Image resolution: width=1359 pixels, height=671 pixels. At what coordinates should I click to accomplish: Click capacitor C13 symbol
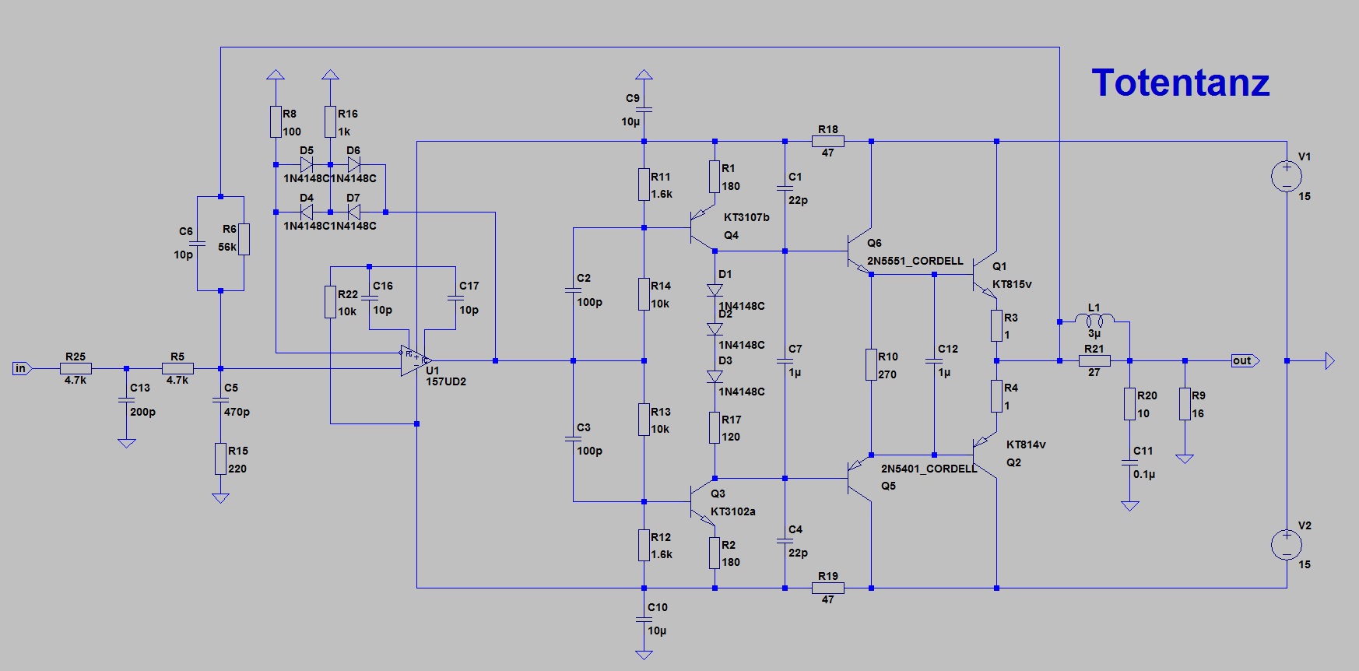coord(126,399)
